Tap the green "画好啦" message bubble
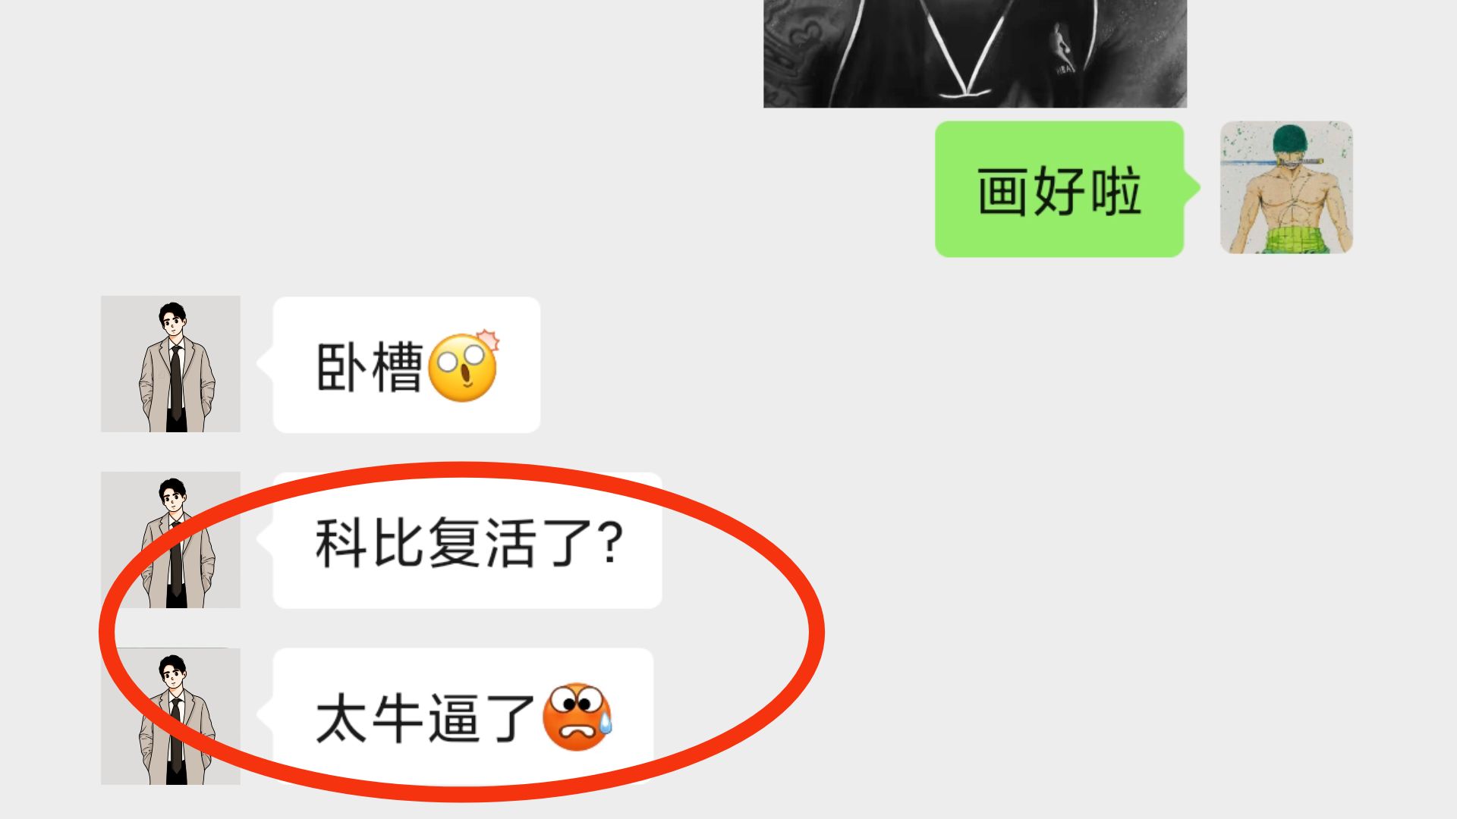The image size is (1457, 819). pyautogui.click(x=1059, y=189)
